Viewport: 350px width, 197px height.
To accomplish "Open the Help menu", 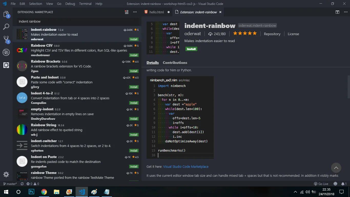I will tap(99, 4).
